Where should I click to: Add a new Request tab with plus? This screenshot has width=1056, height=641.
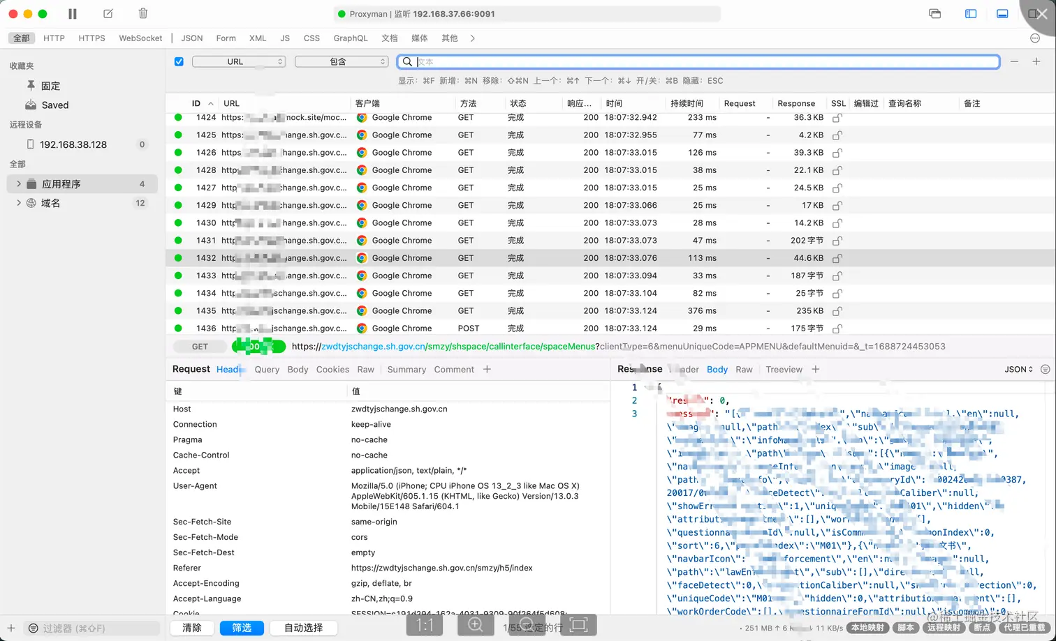[x=487, y=369]
